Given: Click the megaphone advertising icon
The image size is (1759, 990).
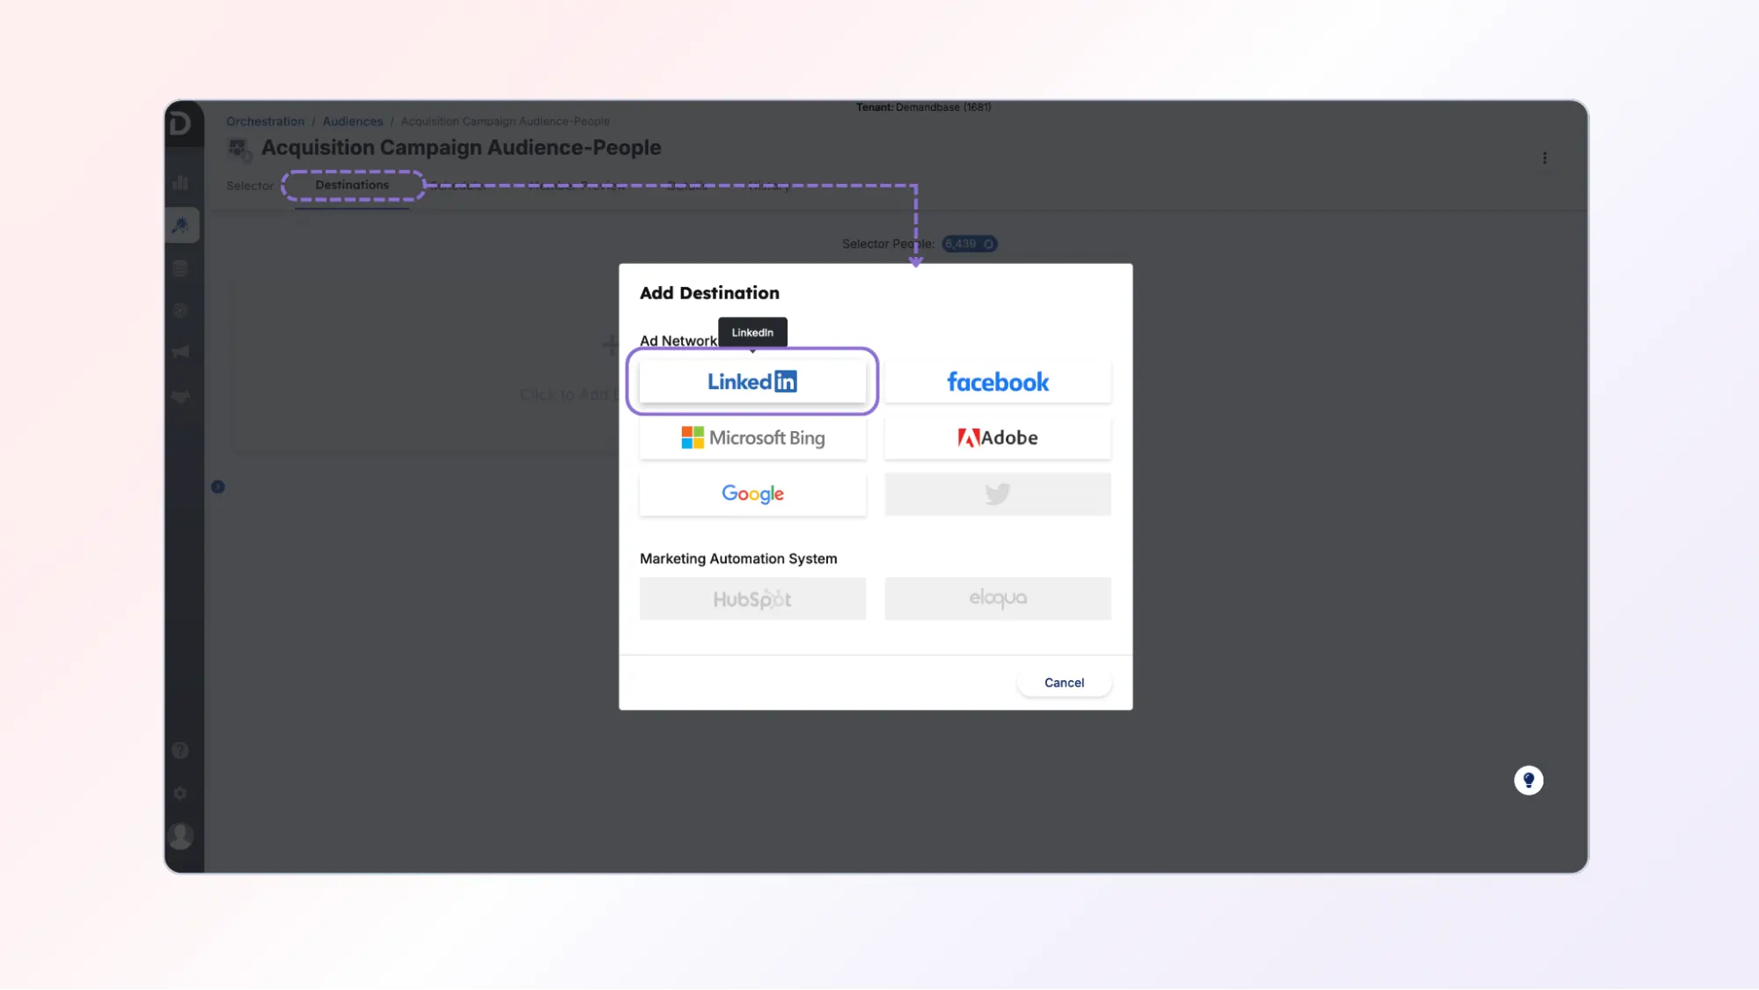Looking at the screenshot, I should coord(181,352).
